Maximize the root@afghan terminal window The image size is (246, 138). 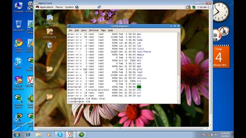point(175,26)
